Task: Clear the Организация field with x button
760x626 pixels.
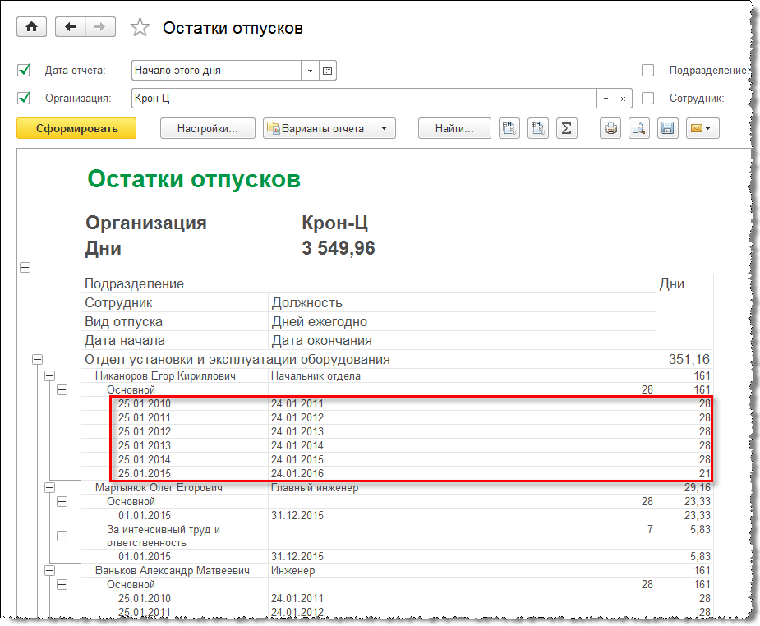Action: (x=624, y=99)
